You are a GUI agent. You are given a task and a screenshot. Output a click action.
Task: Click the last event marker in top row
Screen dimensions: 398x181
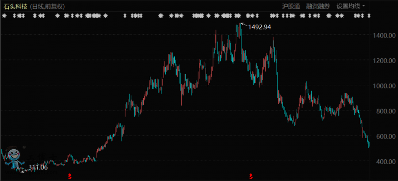(368, 15)
